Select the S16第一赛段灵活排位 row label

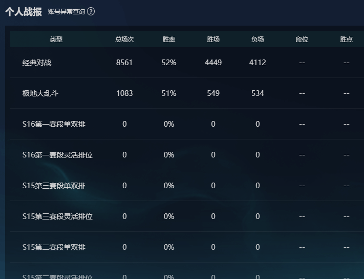tap(57, 155)
